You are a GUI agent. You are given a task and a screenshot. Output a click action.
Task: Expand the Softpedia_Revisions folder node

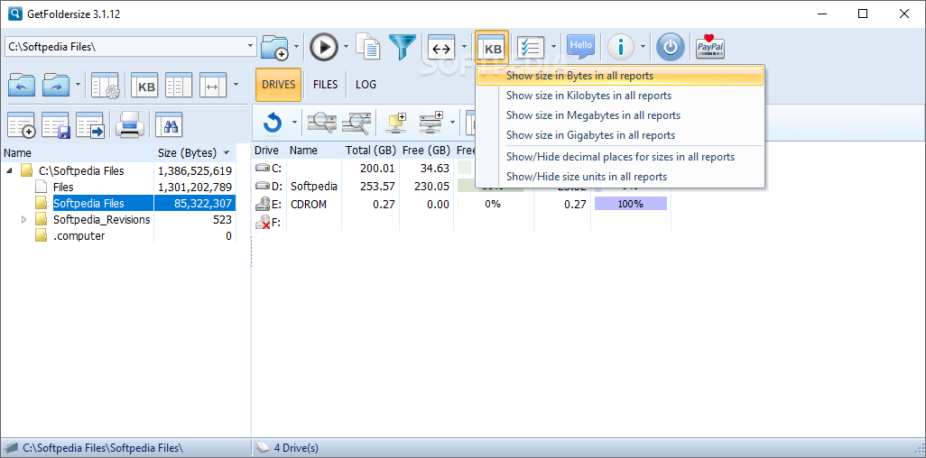[24, 220]
